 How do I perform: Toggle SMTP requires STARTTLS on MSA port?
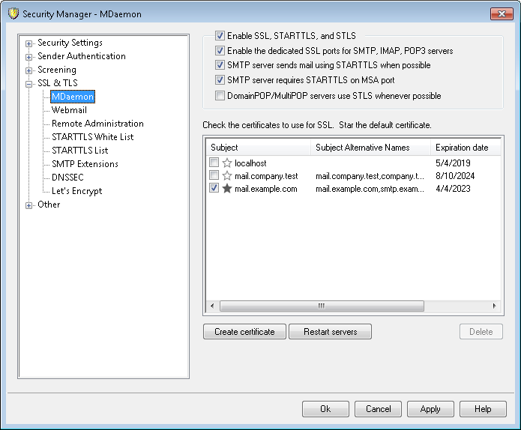pyautogui.click(x=220, y=79)
